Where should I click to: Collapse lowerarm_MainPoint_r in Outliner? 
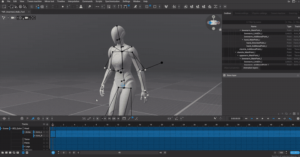[x=240, y=30]
